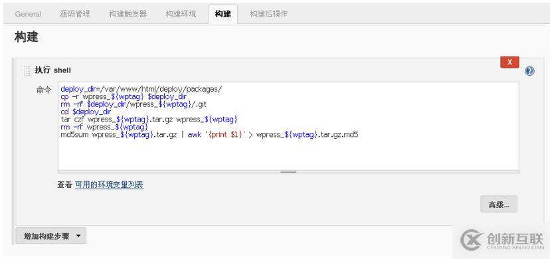This screenshot has width=550, height=259.
Task: Jump to the 构建后操作 tab
Action: click(x=268, y=15)
